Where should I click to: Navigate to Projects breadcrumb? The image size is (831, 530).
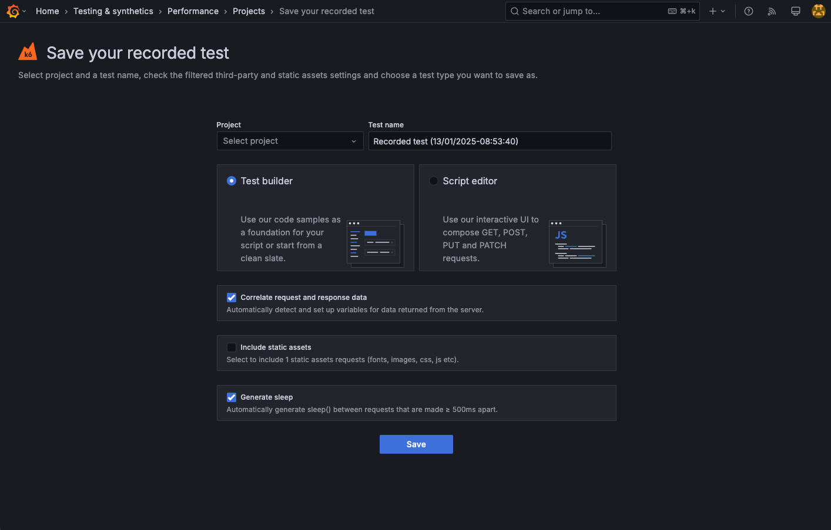(249, 11)
